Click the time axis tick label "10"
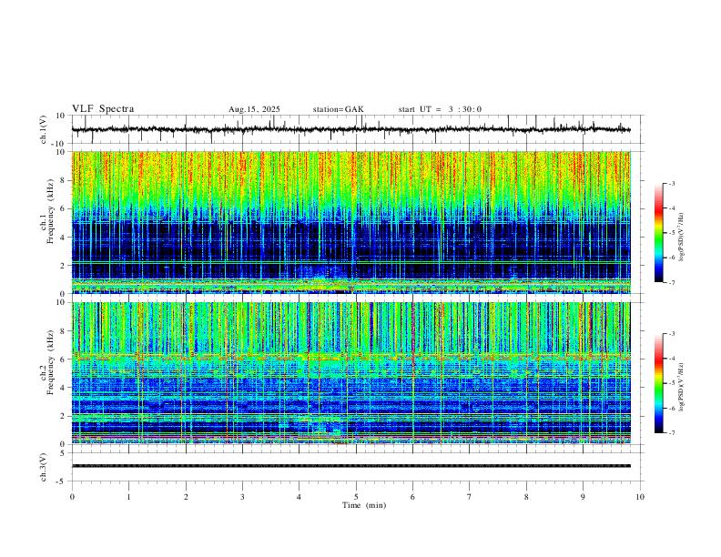 tap(640, 497)
